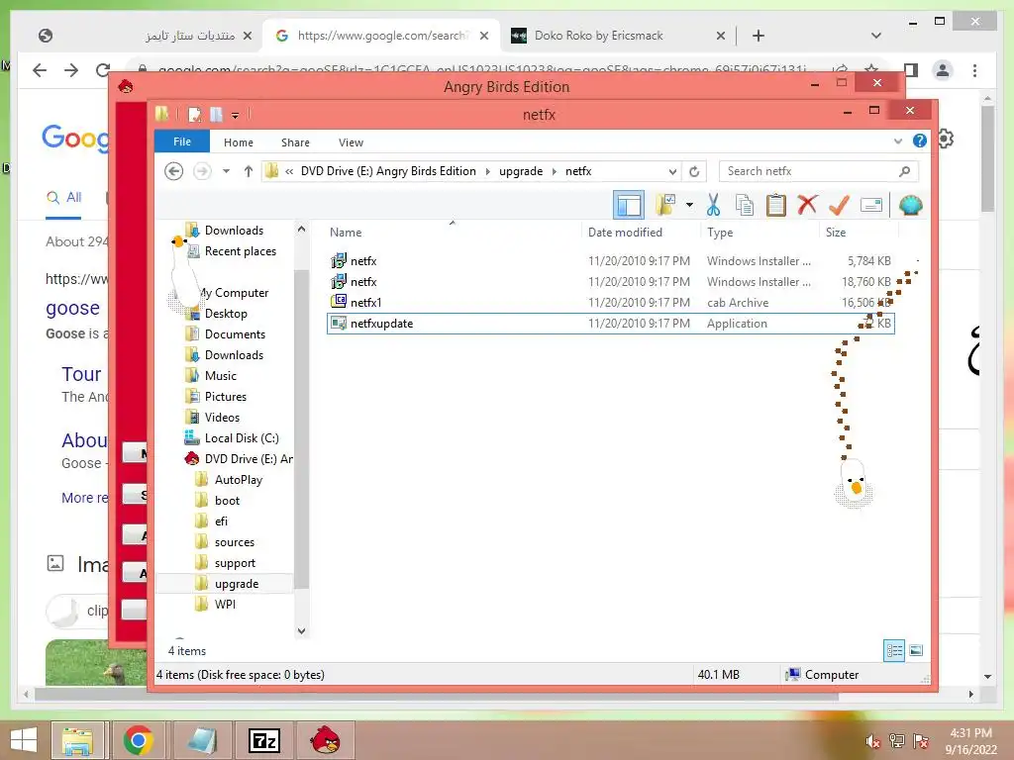Show hidden breadcrumb path chevrons
The width and height of the screenshot is (1014, 760).
click(289, 171)
